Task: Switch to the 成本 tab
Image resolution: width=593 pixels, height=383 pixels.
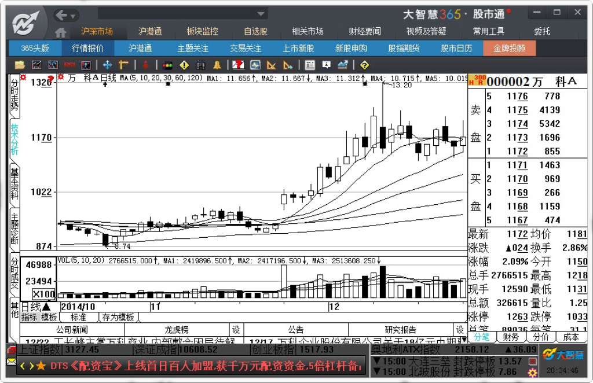Action: point(570,337)
